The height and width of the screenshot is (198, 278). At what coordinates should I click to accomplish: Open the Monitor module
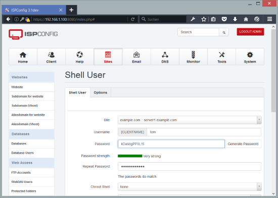[x=193, y=57]
